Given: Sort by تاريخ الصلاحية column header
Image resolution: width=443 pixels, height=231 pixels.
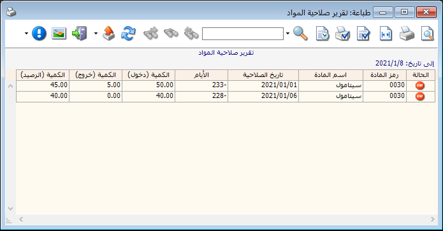Looking at the screenshot, I should (263, 75).
